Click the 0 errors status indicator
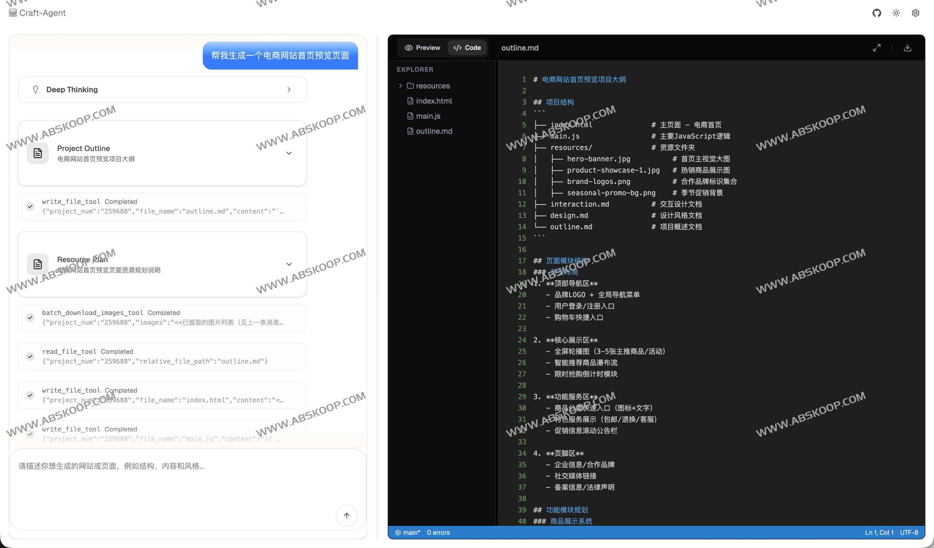This screenshot has width=934, height=548. pos(438,532)
